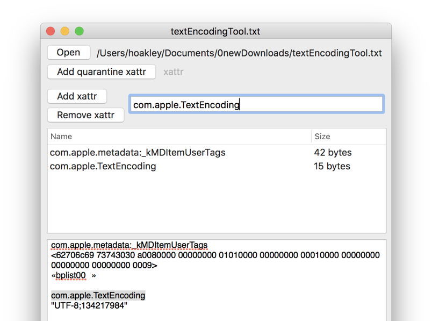The height and width of the screenshot is (321, 432).
Task: Focus the com.apple.TextEncoding input field
Action: [256, 104]
